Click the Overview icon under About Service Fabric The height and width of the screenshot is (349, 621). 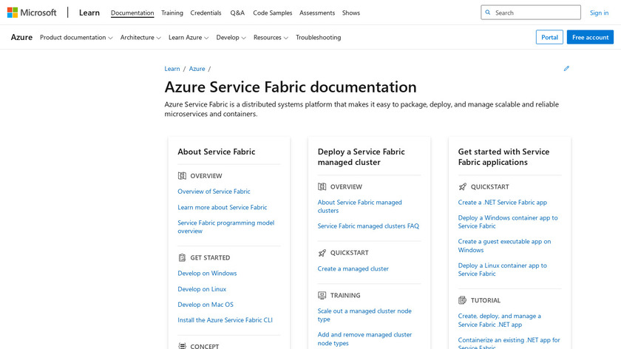tap(182, 176)
